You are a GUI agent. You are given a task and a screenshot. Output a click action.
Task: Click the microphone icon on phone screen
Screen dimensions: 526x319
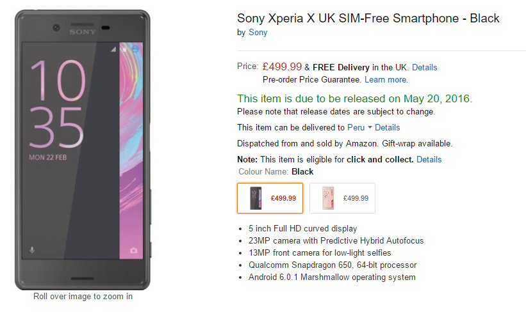[32, 250]
